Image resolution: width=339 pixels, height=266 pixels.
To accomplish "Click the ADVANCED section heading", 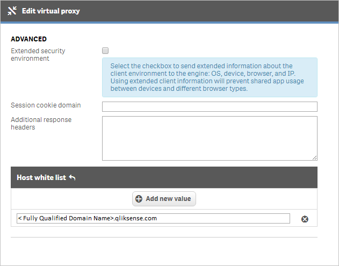I will click(29, 39).
